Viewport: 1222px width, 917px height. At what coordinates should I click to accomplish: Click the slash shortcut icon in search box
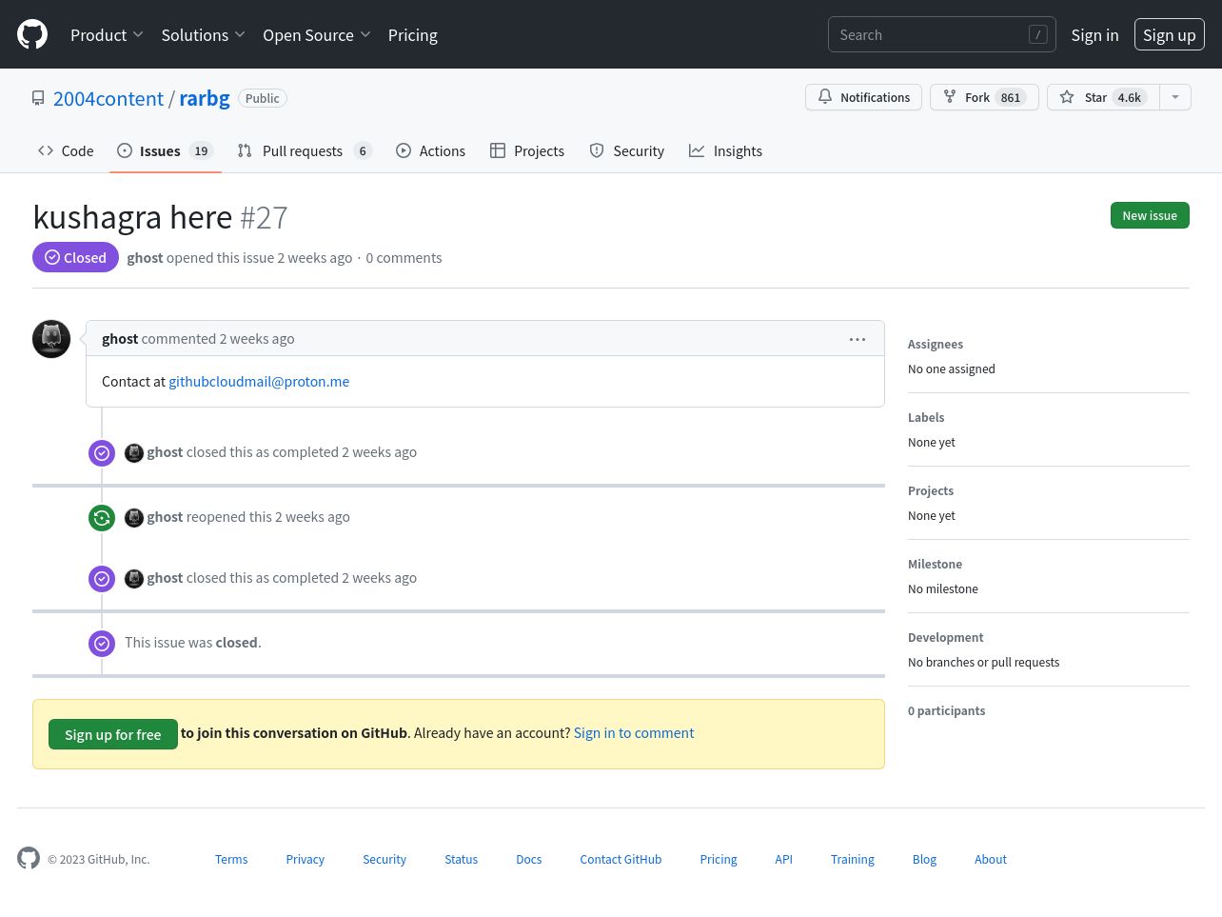pyautogui.click(x=1038, y=34)
